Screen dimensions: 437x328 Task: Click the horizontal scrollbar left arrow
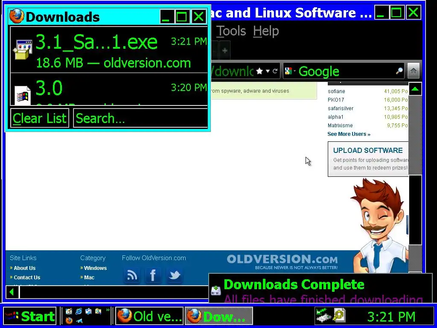[x=12, y=292]
